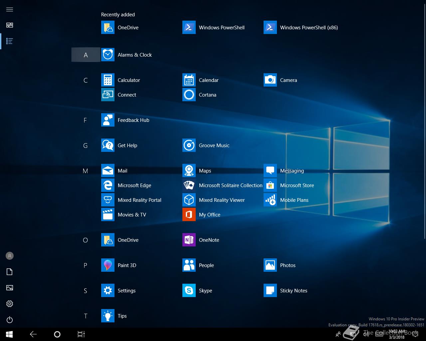This screenshot has height=341, width=426.
Task: Open the user account menu
Action: coord(10,256)
